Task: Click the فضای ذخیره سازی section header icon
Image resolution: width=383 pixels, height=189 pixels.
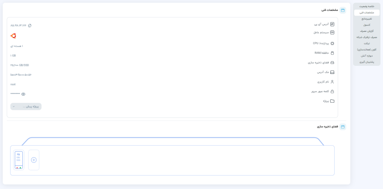Action: 343,126
